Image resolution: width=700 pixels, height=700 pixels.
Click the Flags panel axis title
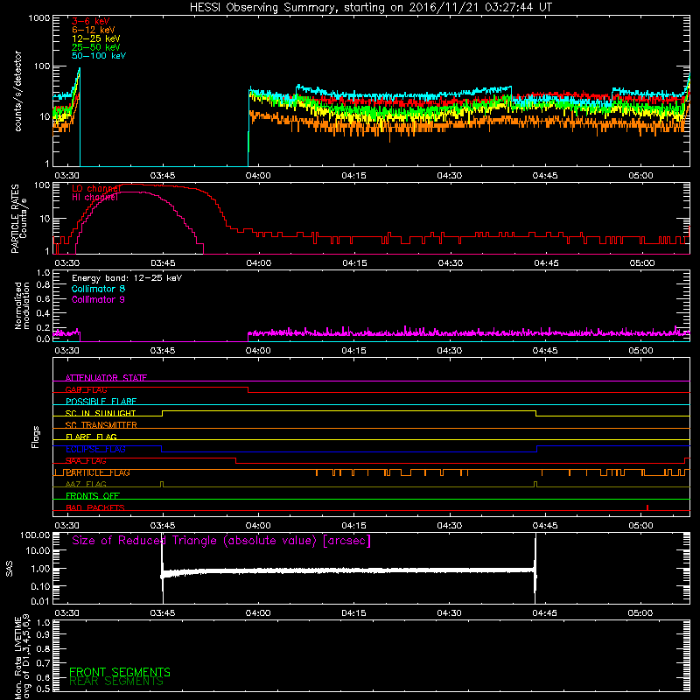tap(36, 437)
